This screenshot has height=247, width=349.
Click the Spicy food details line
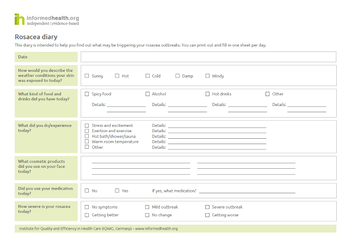click(x=126, y=106)
